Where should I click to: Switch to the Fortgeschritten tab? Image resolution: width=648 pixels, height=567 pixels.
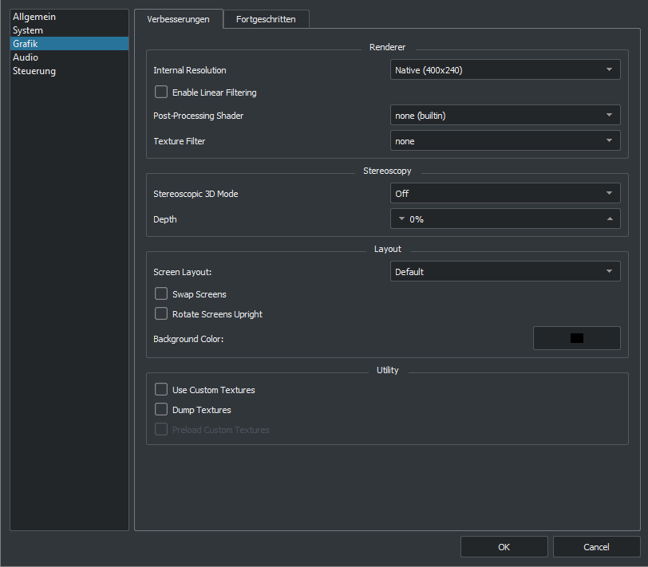[267, 18]
